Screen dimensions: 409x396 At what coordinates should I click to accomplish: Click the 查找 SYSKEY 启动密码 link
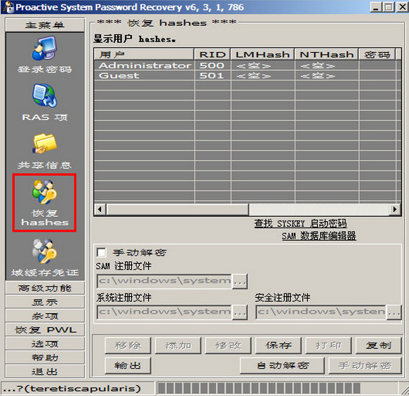point(300,223)
